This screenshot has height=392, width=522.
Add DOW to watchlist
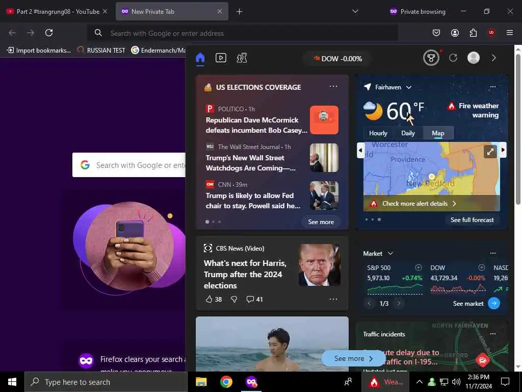point(482,267)
